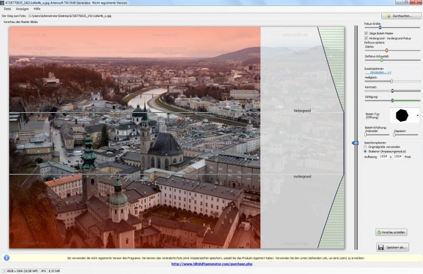Click the photo path input field
Viewport: 423px width, 274px height.
point(204,16)
